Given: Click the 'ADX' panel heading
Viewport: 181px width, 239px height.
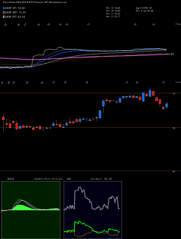Looking at the screenshot, I should [x=69, y=179].
